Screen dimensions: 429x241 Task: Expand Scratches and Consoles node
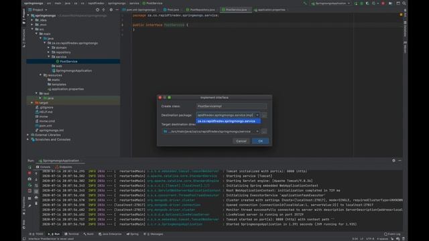click(28, 140)
